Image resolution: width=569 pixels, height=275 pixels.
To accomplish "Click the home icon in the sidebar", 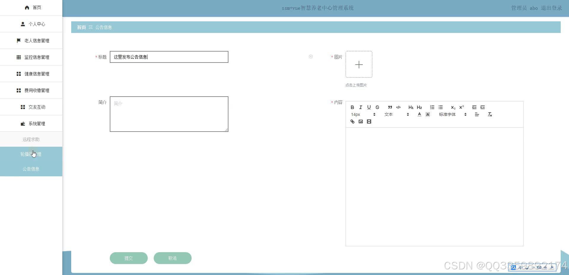I will pos(27,7).
